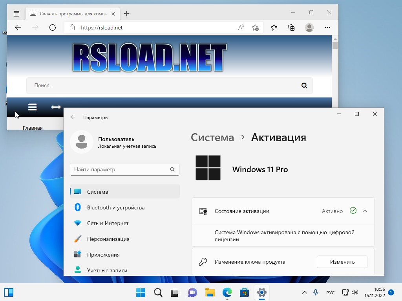This screenshot has width=402, height=301.
Task: Click the rsload.net search magnifier icon
Action: pyautogui.click(x=304, y=85)
